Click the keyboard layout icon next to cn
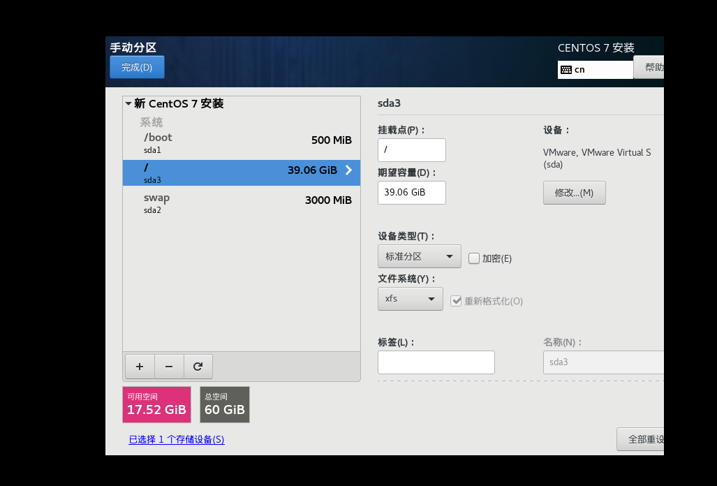717x486 pixels. click(x=566, y=70)
